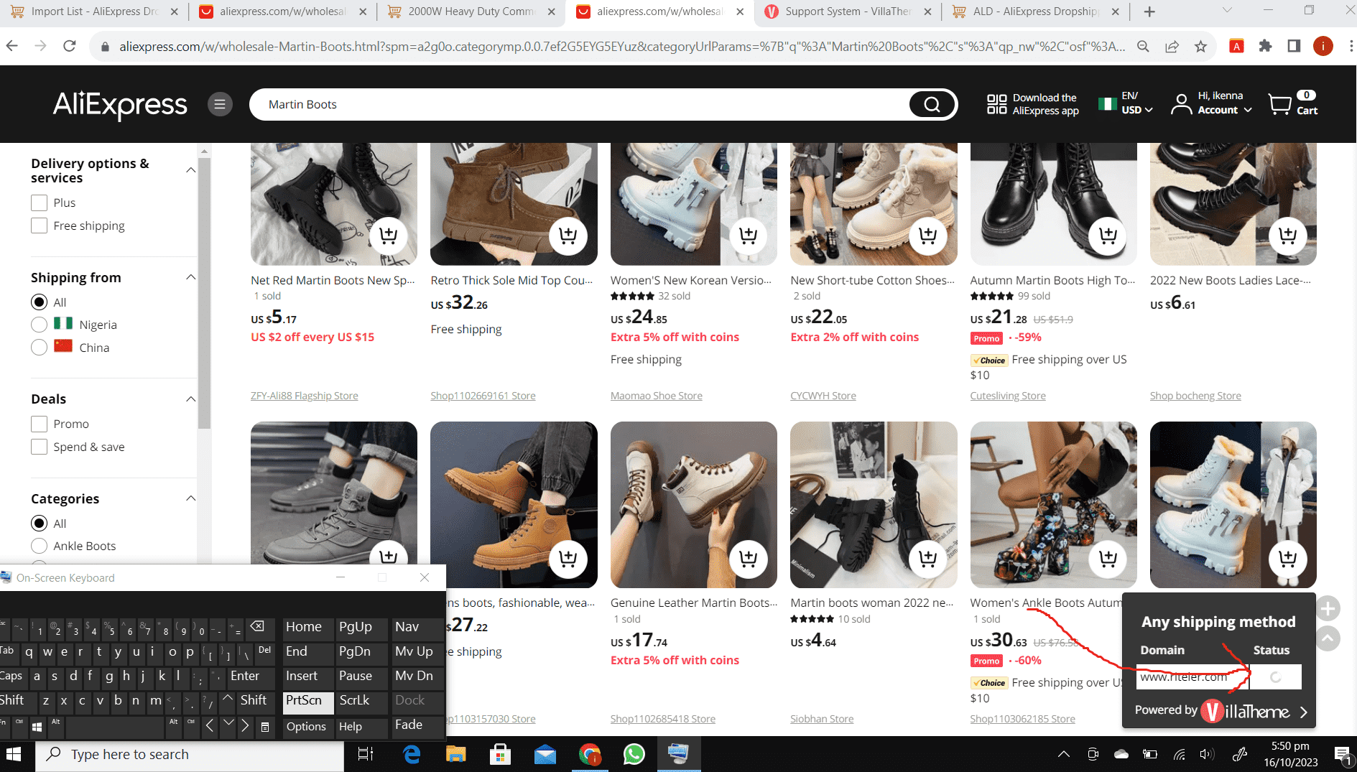Open the EN/USD language currency dropdown
This screenshot has width=1357, height=772.
coord(1136,103)
